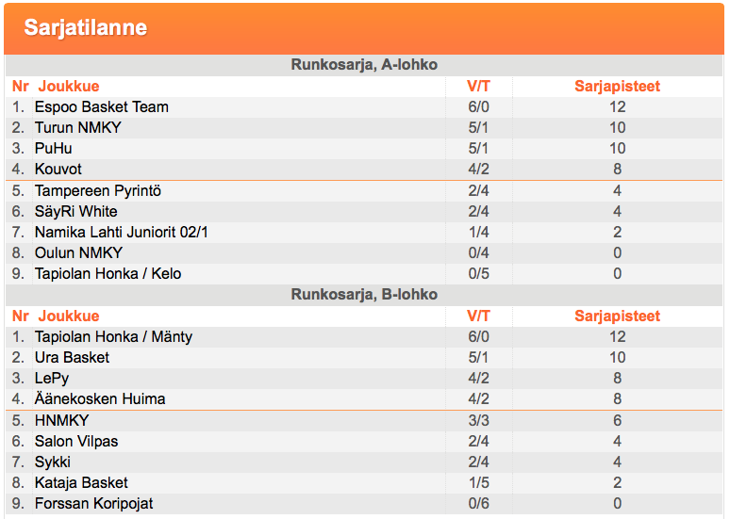The width and height of the screenshot is (730, 519).
Task: Select Ura Basket in B-lohko
Action: [73, 357]
